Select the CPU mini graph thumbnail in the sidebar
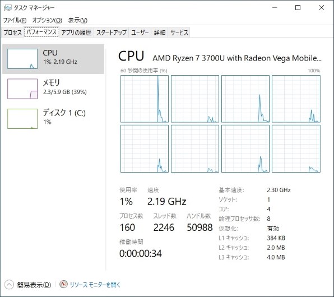The image size is (334, 297). tap(22, 59)
